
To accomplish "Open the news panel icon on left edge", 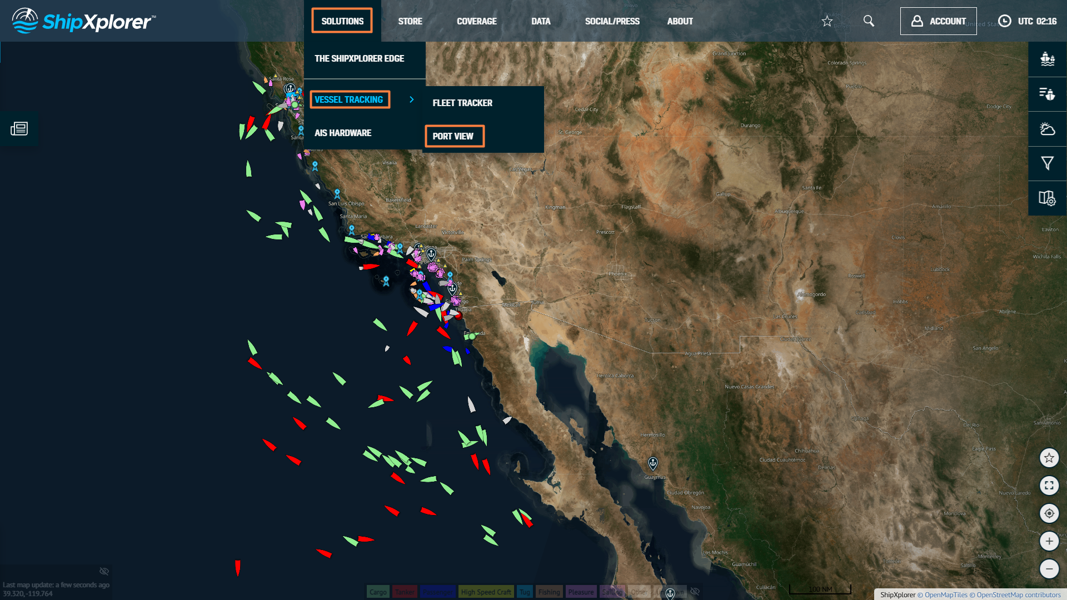I will pyautogui.click(x=19, y=129).
